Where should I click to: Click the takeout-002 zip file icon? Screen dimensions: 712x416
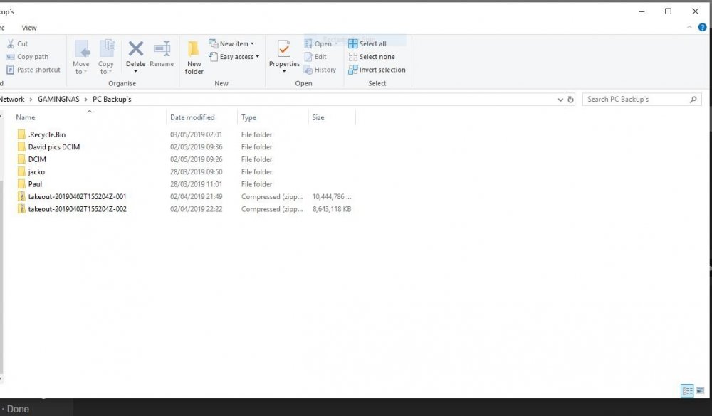coord(21,208)
